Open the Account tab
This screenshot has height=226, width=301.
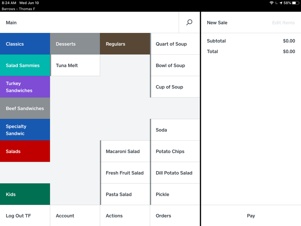coord(75,216)
